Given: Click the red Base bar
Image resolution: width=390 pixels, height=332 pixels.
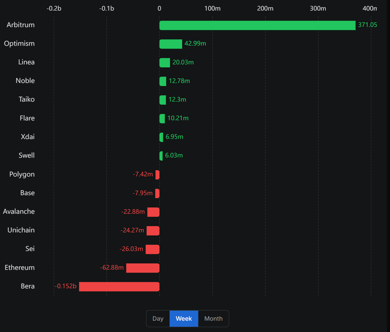Looking at the screenshot, I should pyautogui.click(x=157, y=193).
